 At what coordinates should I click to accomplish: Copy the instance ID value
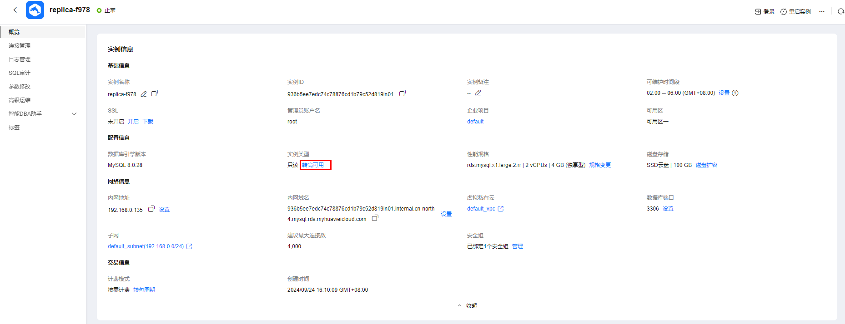[x=402, y=93]
